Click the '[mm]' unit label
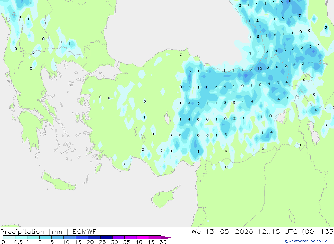 point(58,232)
